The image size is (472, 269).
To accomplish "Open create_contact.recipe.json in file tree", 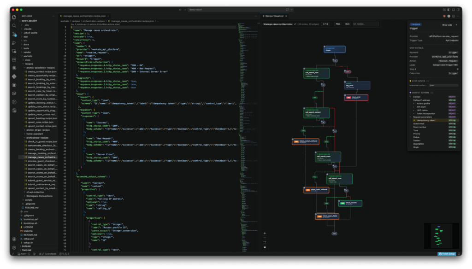I will click(42, 71).
